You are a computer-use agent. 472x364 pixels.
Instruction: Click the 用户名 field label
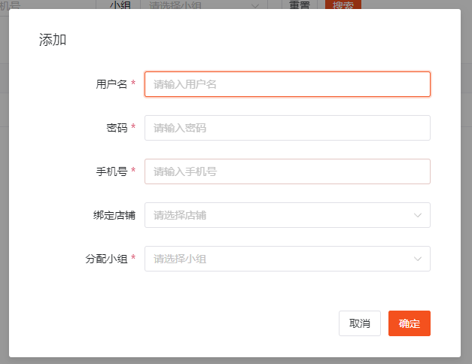click(111, 84)
